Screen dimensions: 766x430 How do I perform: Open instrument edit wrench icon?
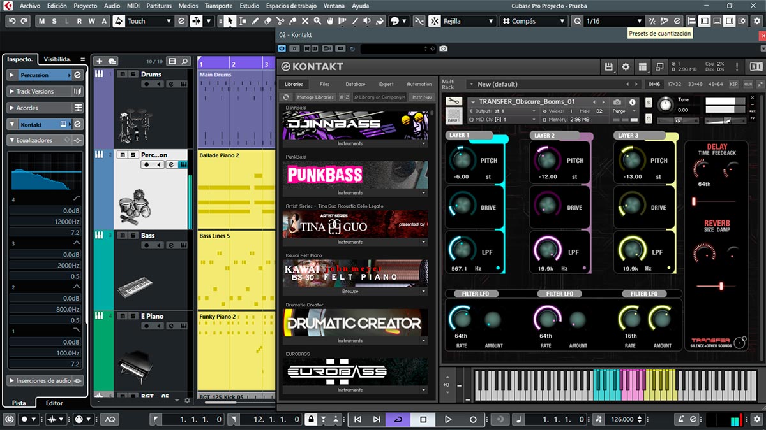pos(454,101)
